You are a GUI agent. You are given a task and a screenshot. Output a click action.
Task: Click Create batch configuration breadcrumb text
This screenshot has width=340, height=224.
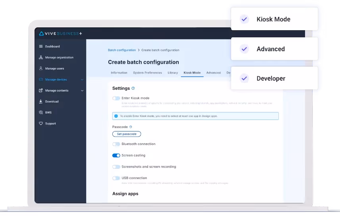coord(160,50)
